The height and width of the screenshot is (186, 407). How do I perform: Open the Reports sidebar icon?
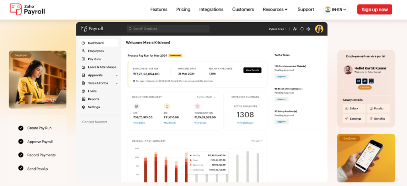pos(83,99)
